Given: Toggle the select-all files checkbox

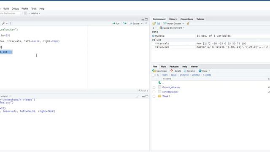Looking at the screenshot, I should click(153, 75).
